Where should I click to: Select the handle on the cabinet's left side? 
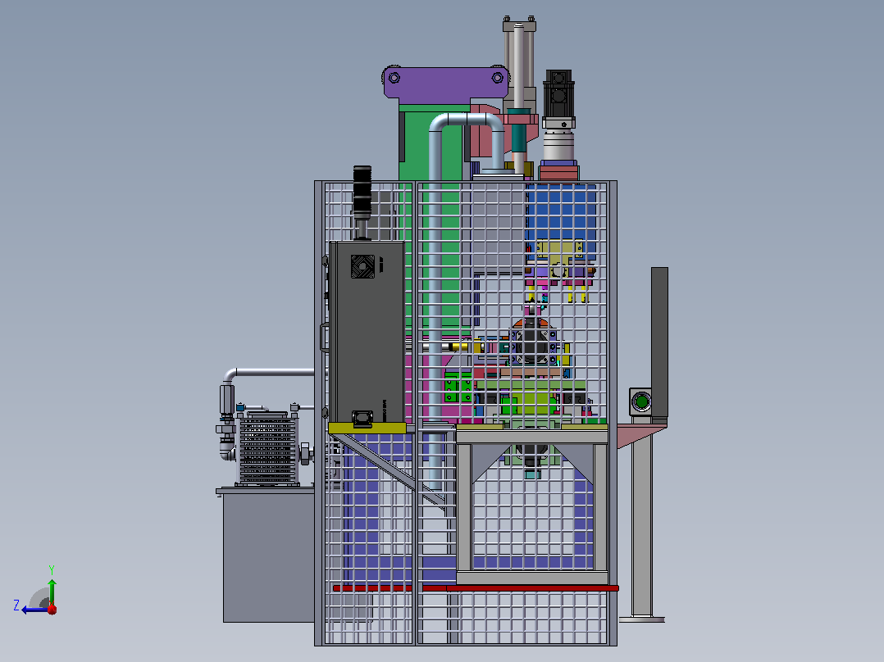(324, 337)
